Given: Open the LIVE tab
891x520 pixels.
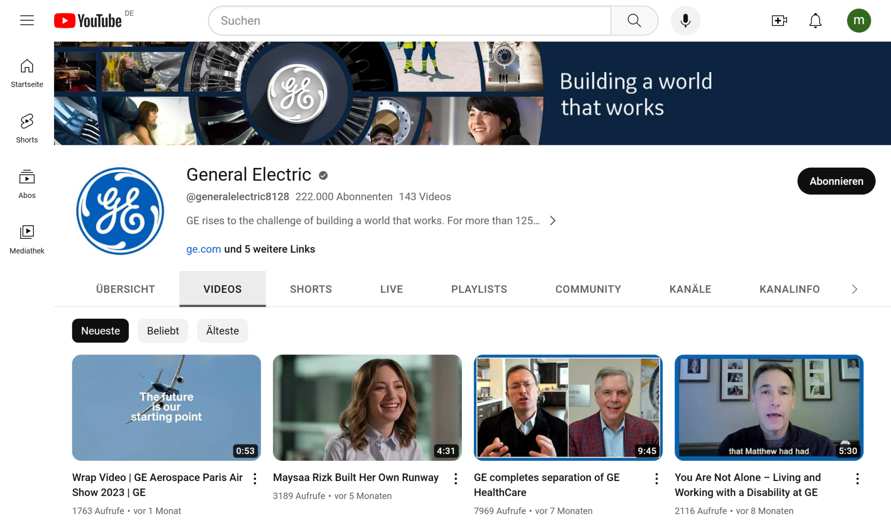Looking at the screenshot, I should tap(391, 289).
